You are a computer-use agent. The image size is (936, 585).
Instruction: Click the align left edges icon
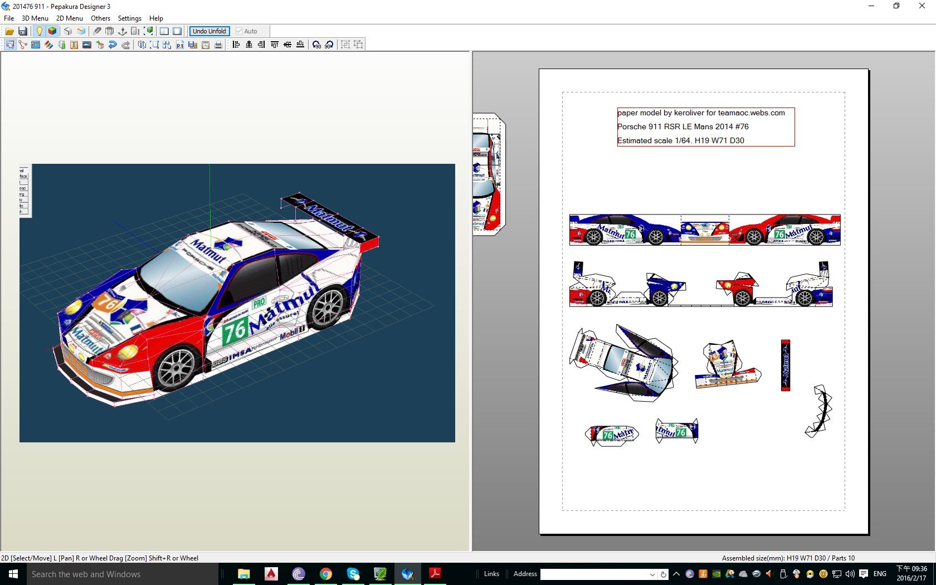[x=236, y=45]
